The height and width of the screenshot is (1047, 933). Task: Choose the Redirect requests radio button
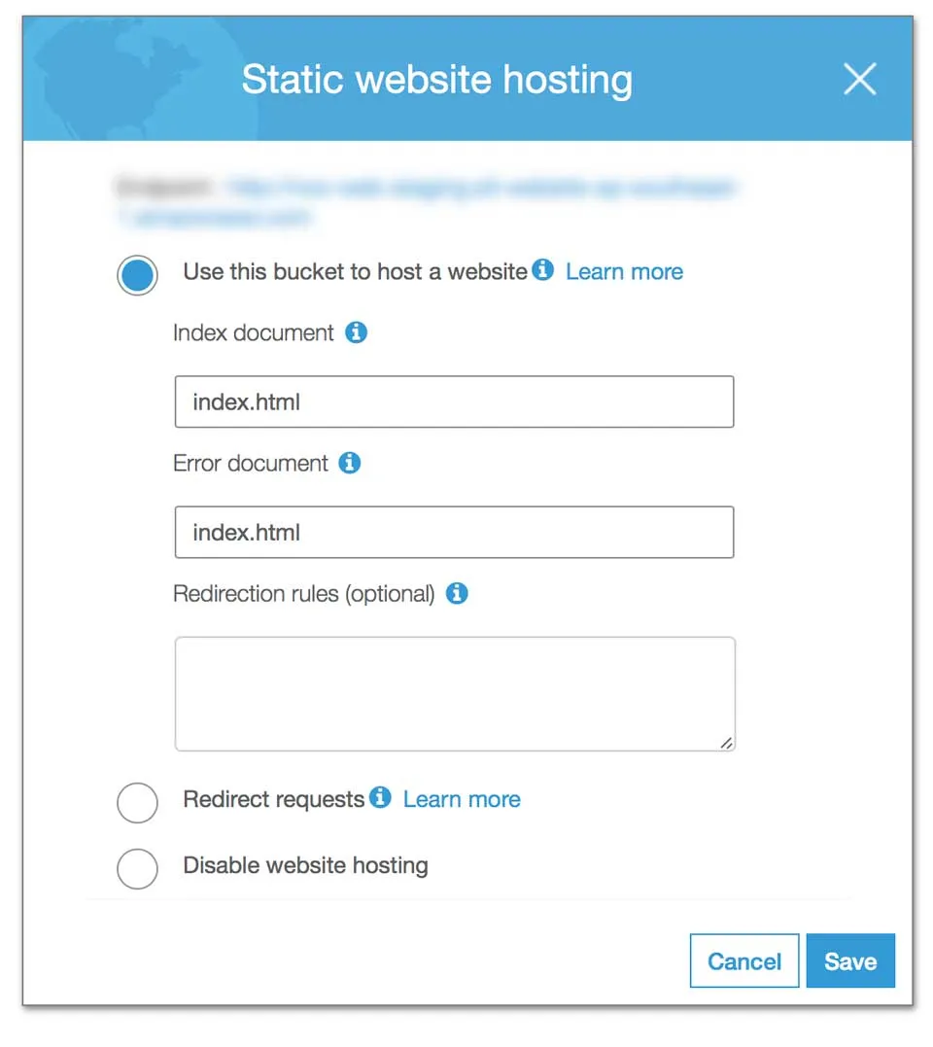137,803
